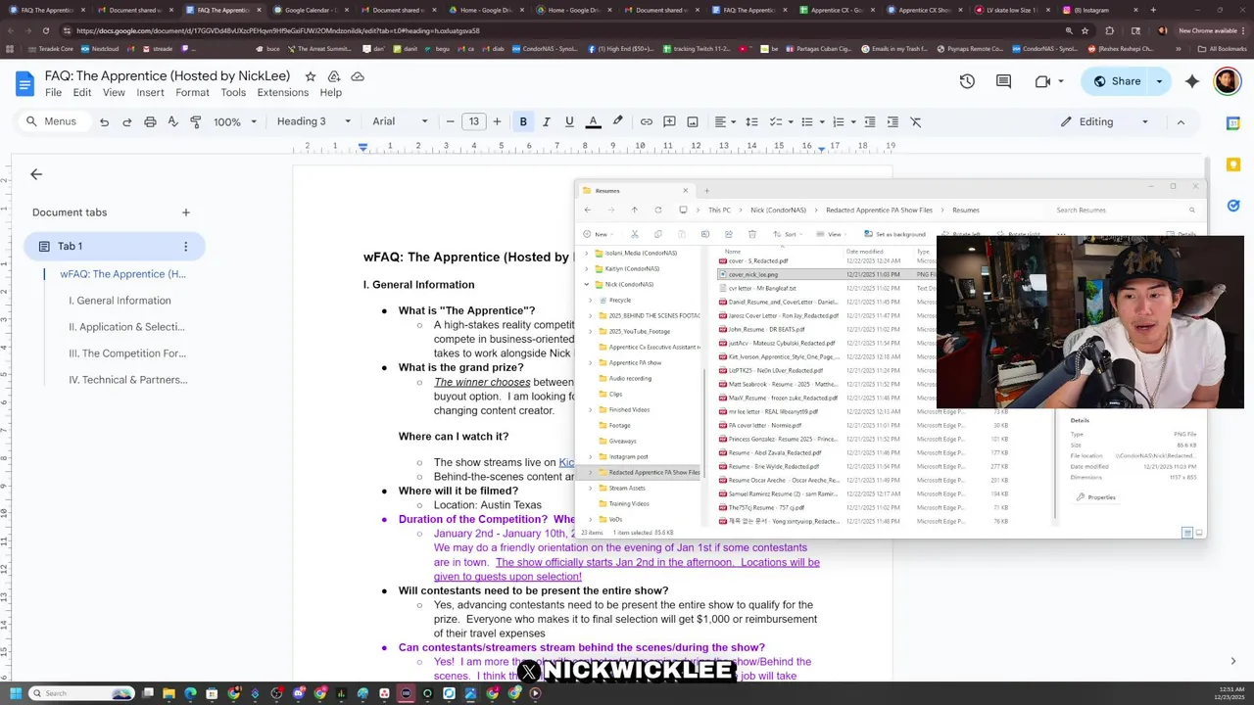The height and width of the screenshot is (705, 1254).
Task: Open the zoom level dropdown at 100%
Action: click(235, 121)
